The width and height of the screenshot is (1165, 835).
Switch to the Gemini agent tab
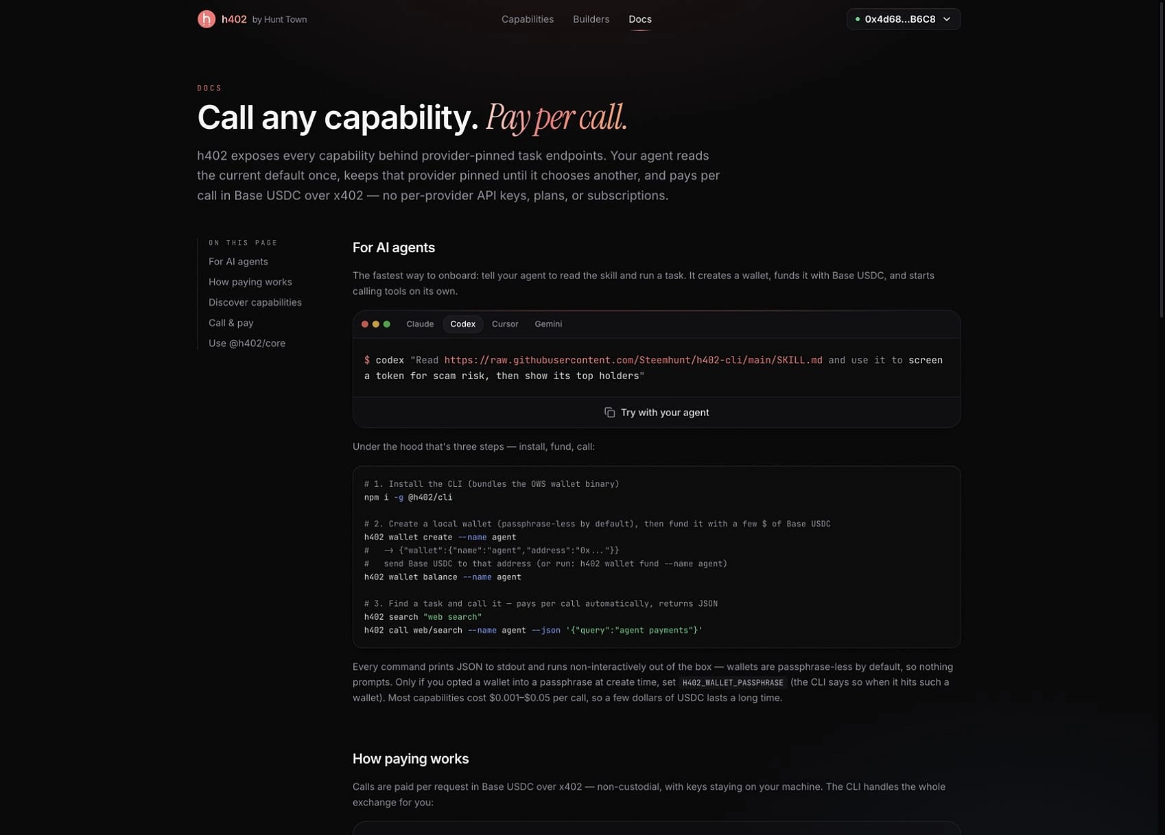coord(548,324)
